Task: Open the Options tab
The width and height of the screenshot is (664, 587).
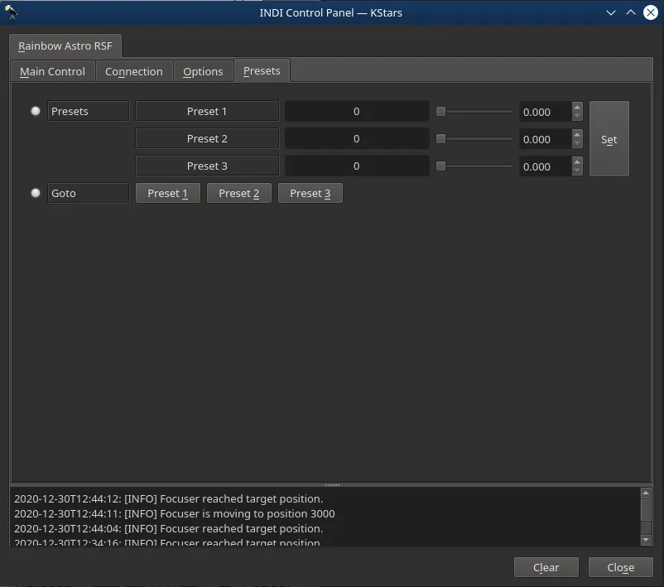Action: click(x=203, y=71)
